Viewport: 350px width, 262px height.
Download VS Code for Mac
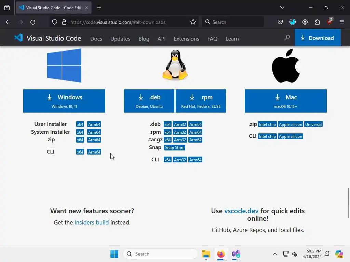(x=286, y=101)
